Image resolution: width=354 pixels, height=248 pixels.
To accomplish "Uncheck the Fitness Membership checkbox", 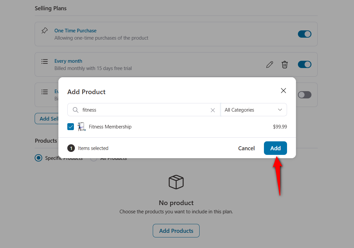I will coord(70,126).
